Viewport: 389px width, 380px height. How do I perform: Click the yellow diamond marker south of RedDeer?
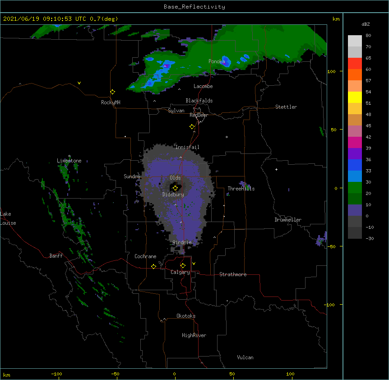[192, 127]
